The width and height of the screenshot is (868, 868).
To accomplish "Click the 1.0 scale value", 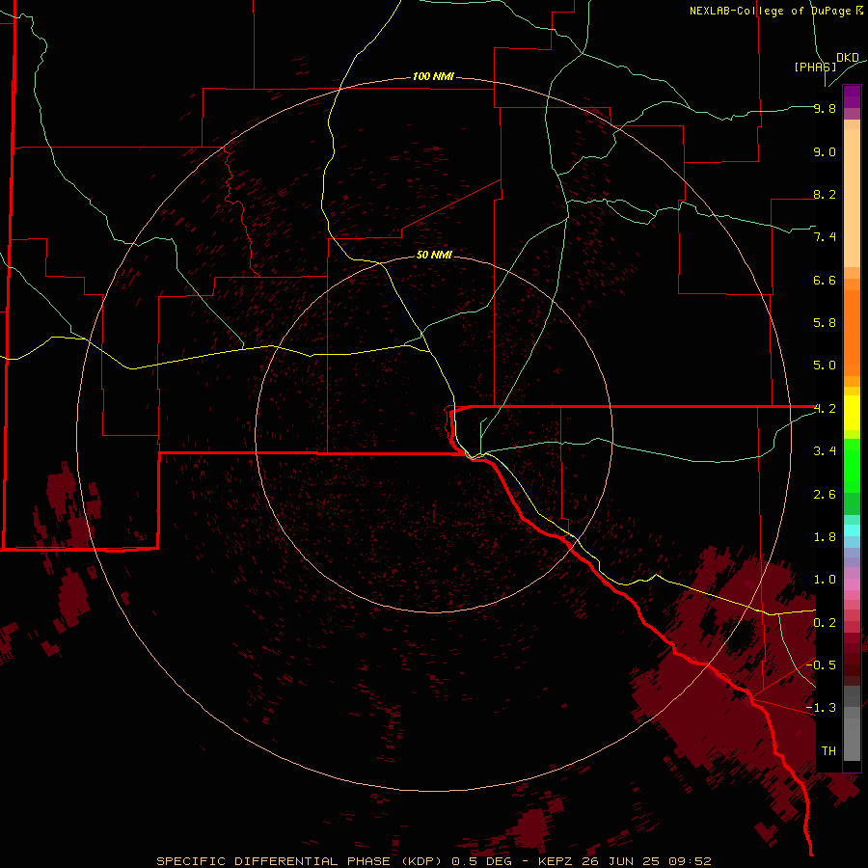I will pyautogui.click(x=825, y=580).
